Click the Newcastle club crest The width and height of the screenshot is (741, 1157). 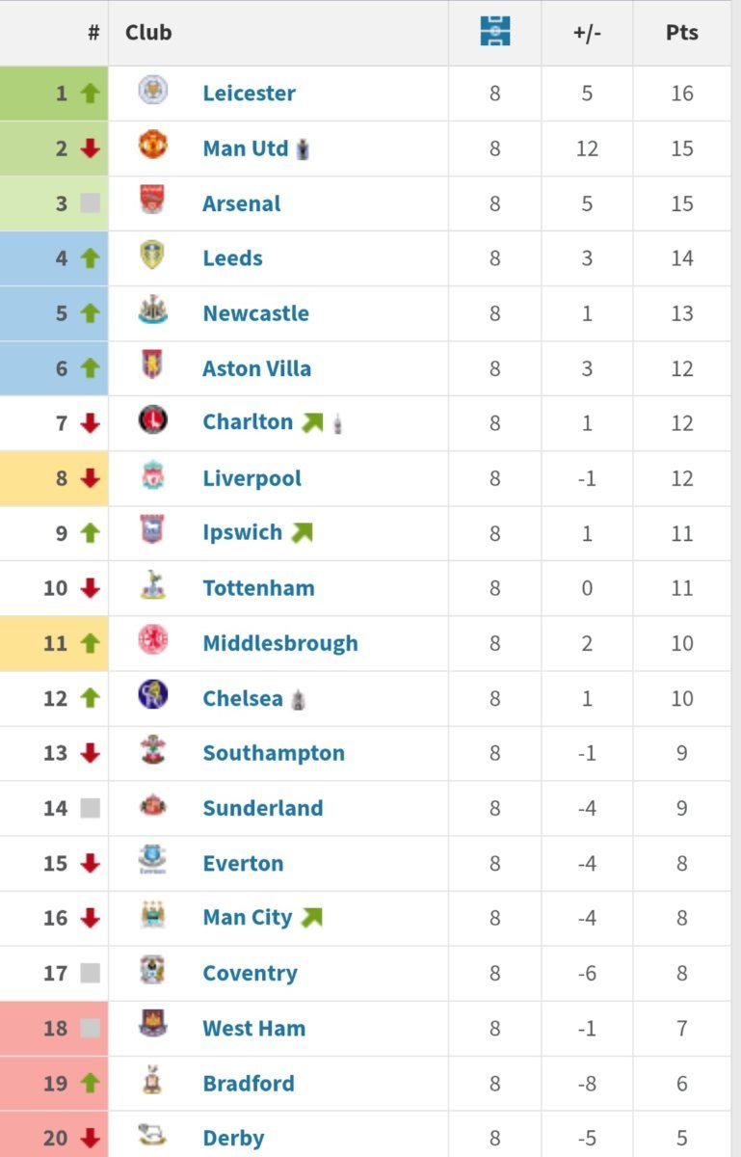pyautogui.click(x=152, y=310)
